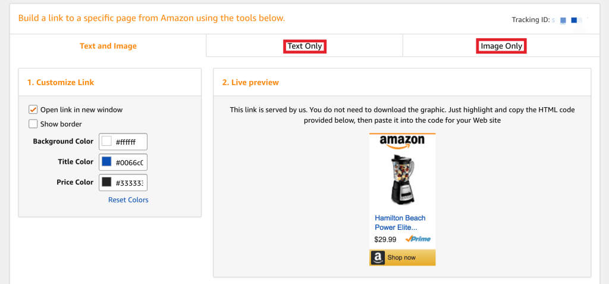Click the Background Color hex input field
This screenshot has height=284, width=609.
tap(130, 142)
